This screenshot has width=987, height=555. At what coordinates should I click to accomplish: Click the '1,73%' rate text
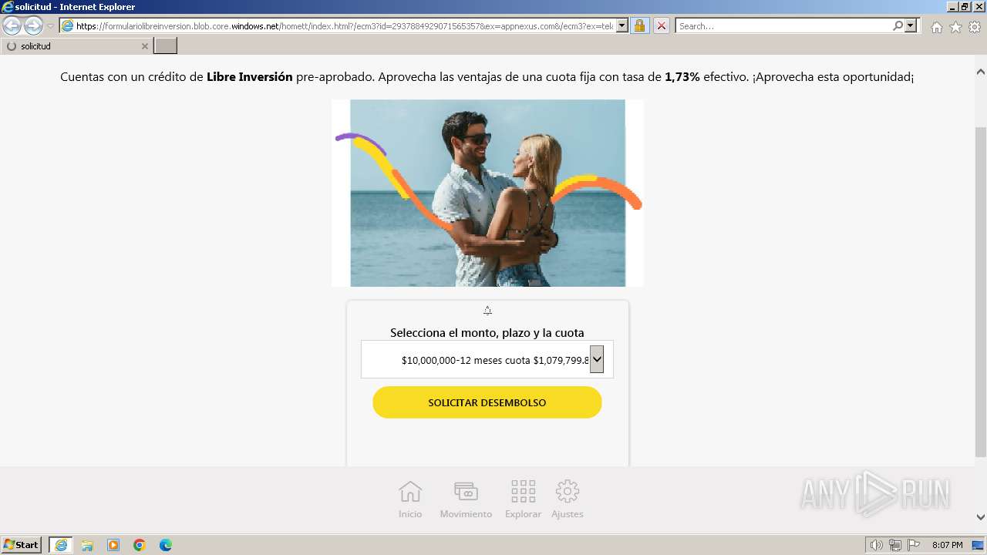682,77
